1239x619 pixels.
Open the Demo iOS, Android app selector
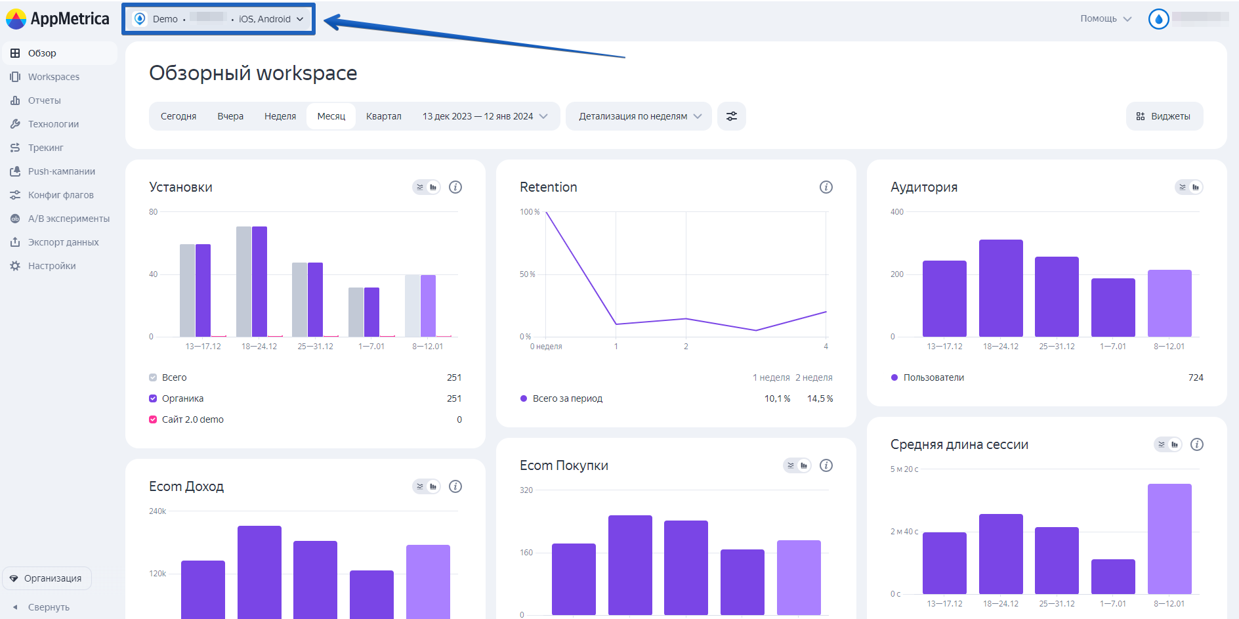219,19
